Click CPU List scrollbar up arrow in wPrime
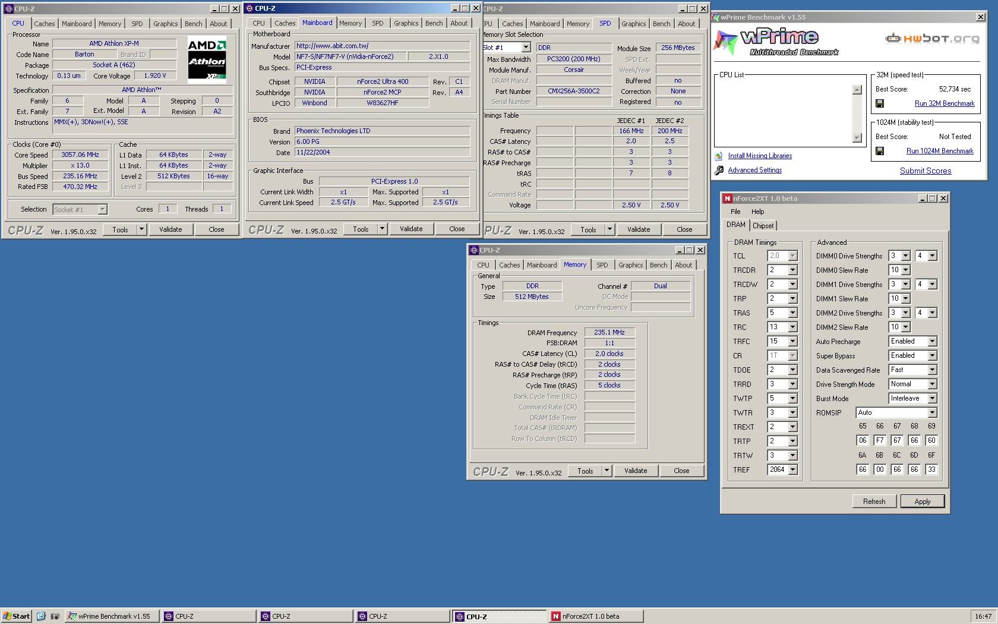 [x=857, y=90]
